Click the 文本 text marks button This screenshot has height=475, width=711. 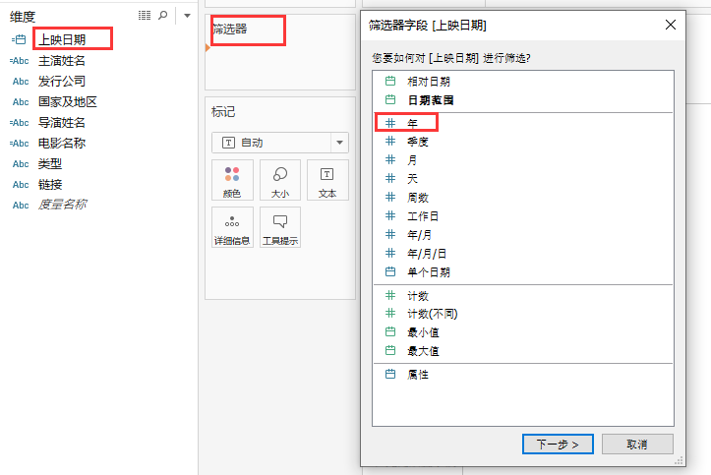point(327,180)
